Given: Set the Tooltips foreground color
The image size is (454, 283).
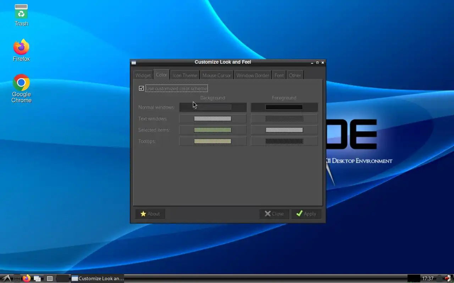Looking at the screenshot, I should click(x=284, y=141).
